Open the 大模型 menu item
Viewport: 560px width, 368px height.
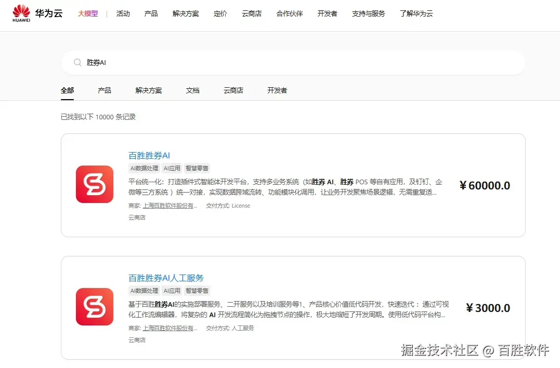(x=87, y=14)
